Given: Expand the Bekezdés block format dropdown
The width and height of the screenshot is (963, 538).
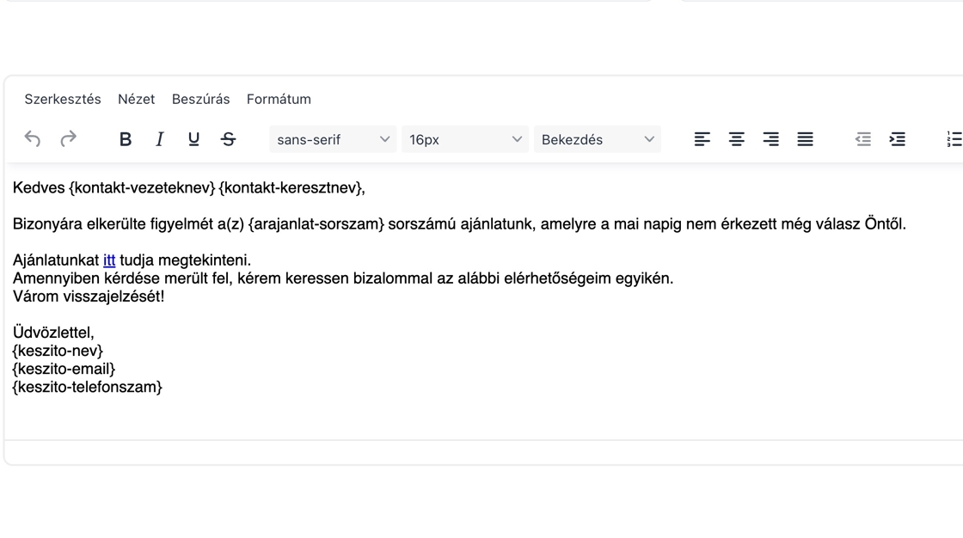Looking at the screenshot, I should 598,139.
